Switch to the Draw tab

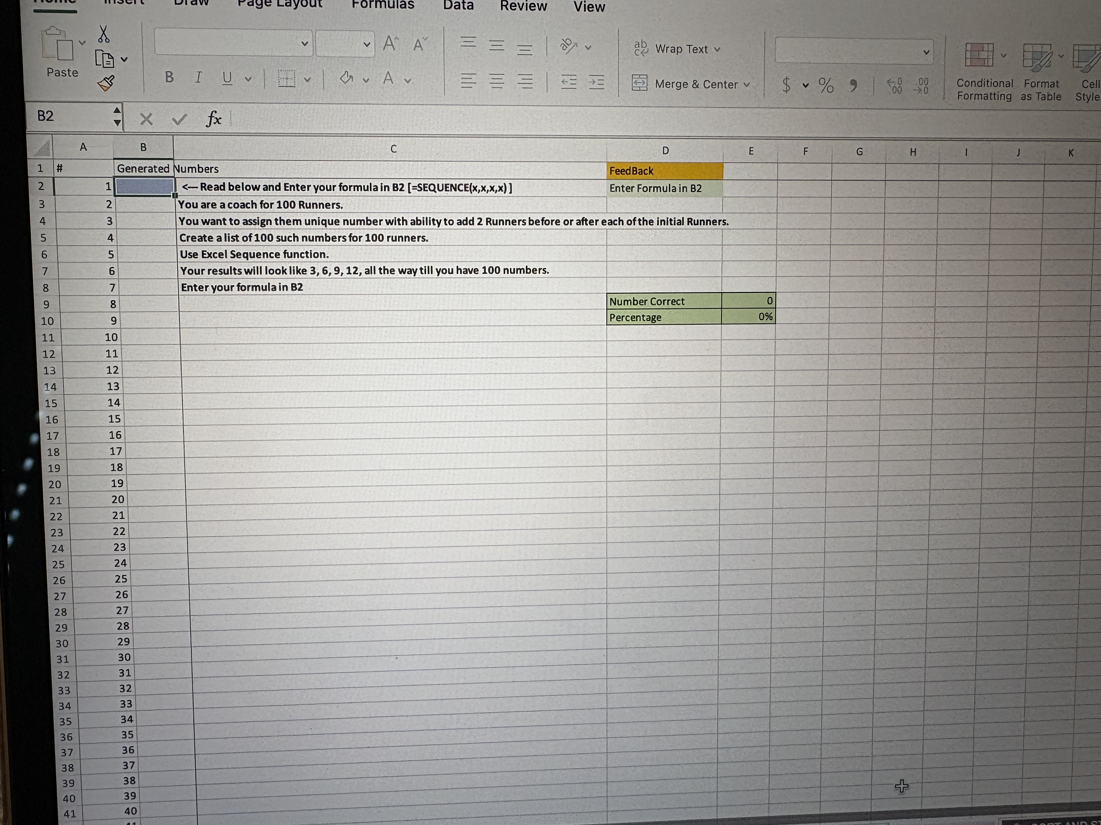pos(191,3)
